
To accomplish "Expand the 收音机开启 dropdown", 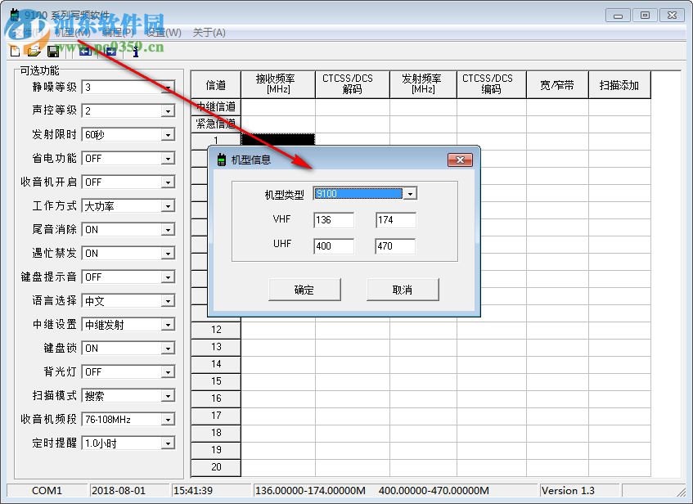I will pos(168,182).
